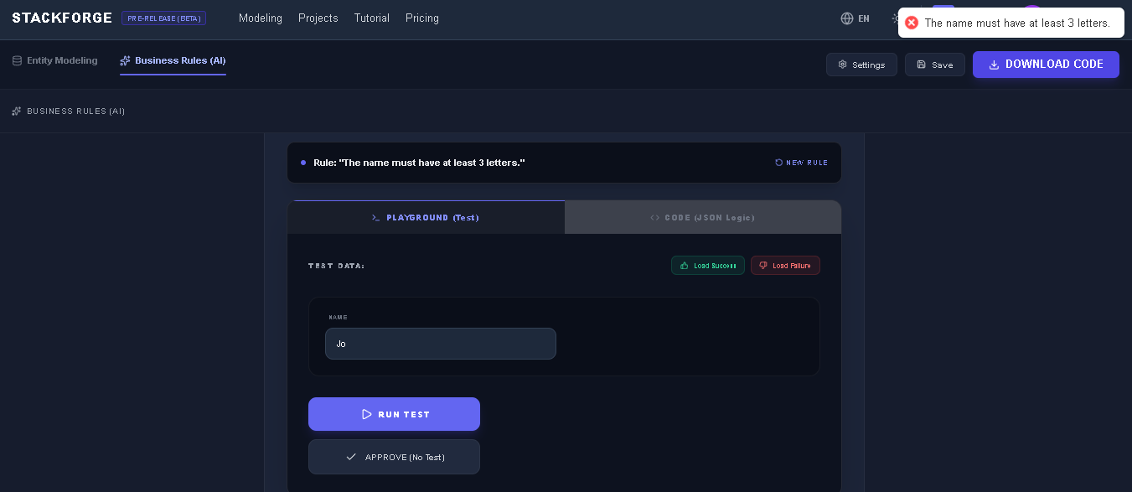Open the Modeling menu item
Screen dimensions: 1132x492
[261, 18]
